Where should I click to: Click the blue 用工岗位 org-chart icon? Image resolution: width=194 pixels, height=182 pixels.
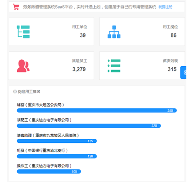point(114,32)
